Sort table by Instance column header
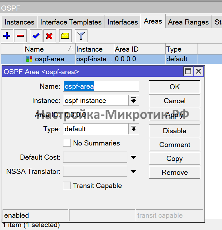The height and width of the screenshot is (230, 222). [x=95, y=49]
